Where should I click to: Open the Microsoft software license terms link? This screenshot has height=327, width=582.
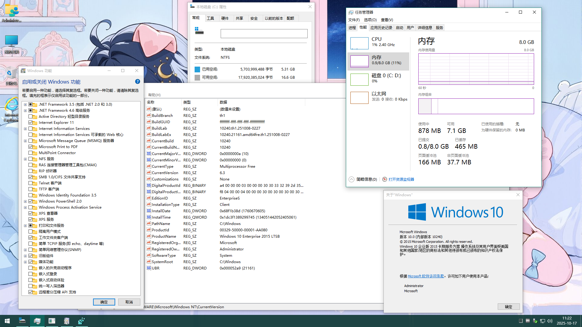[x=426, y=276]
